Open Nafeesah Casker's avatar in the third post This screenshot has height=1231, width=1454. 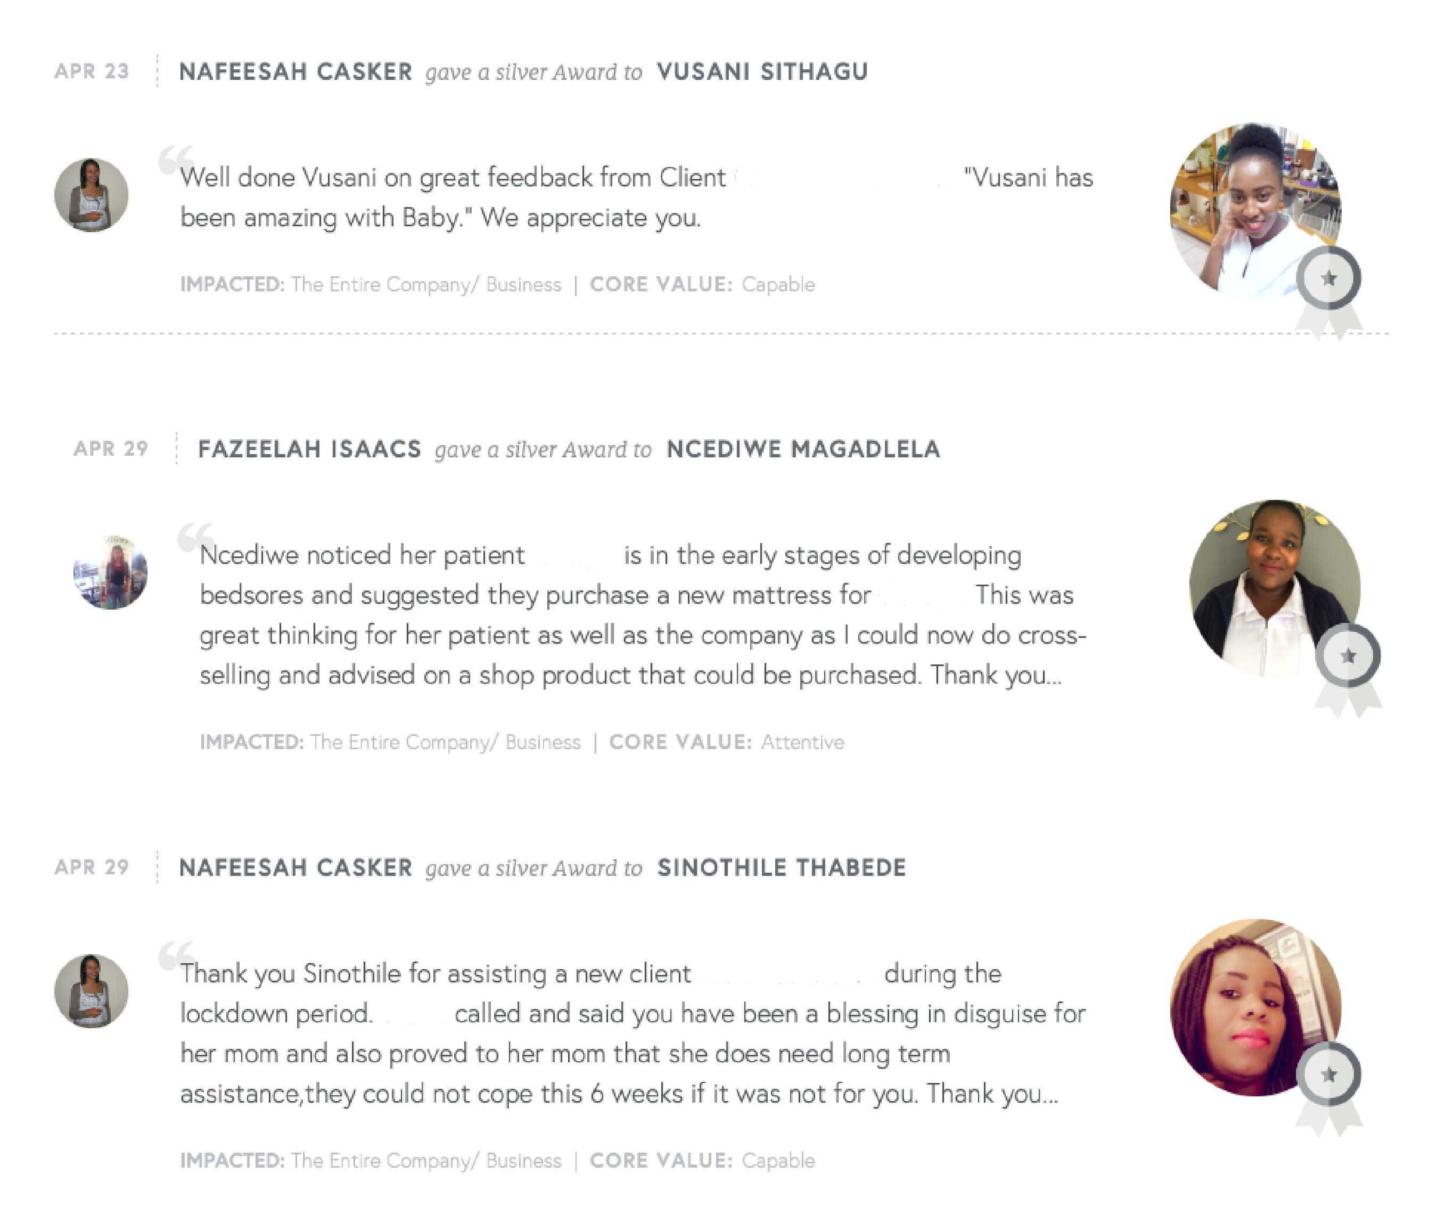click(x=91, y=991)
